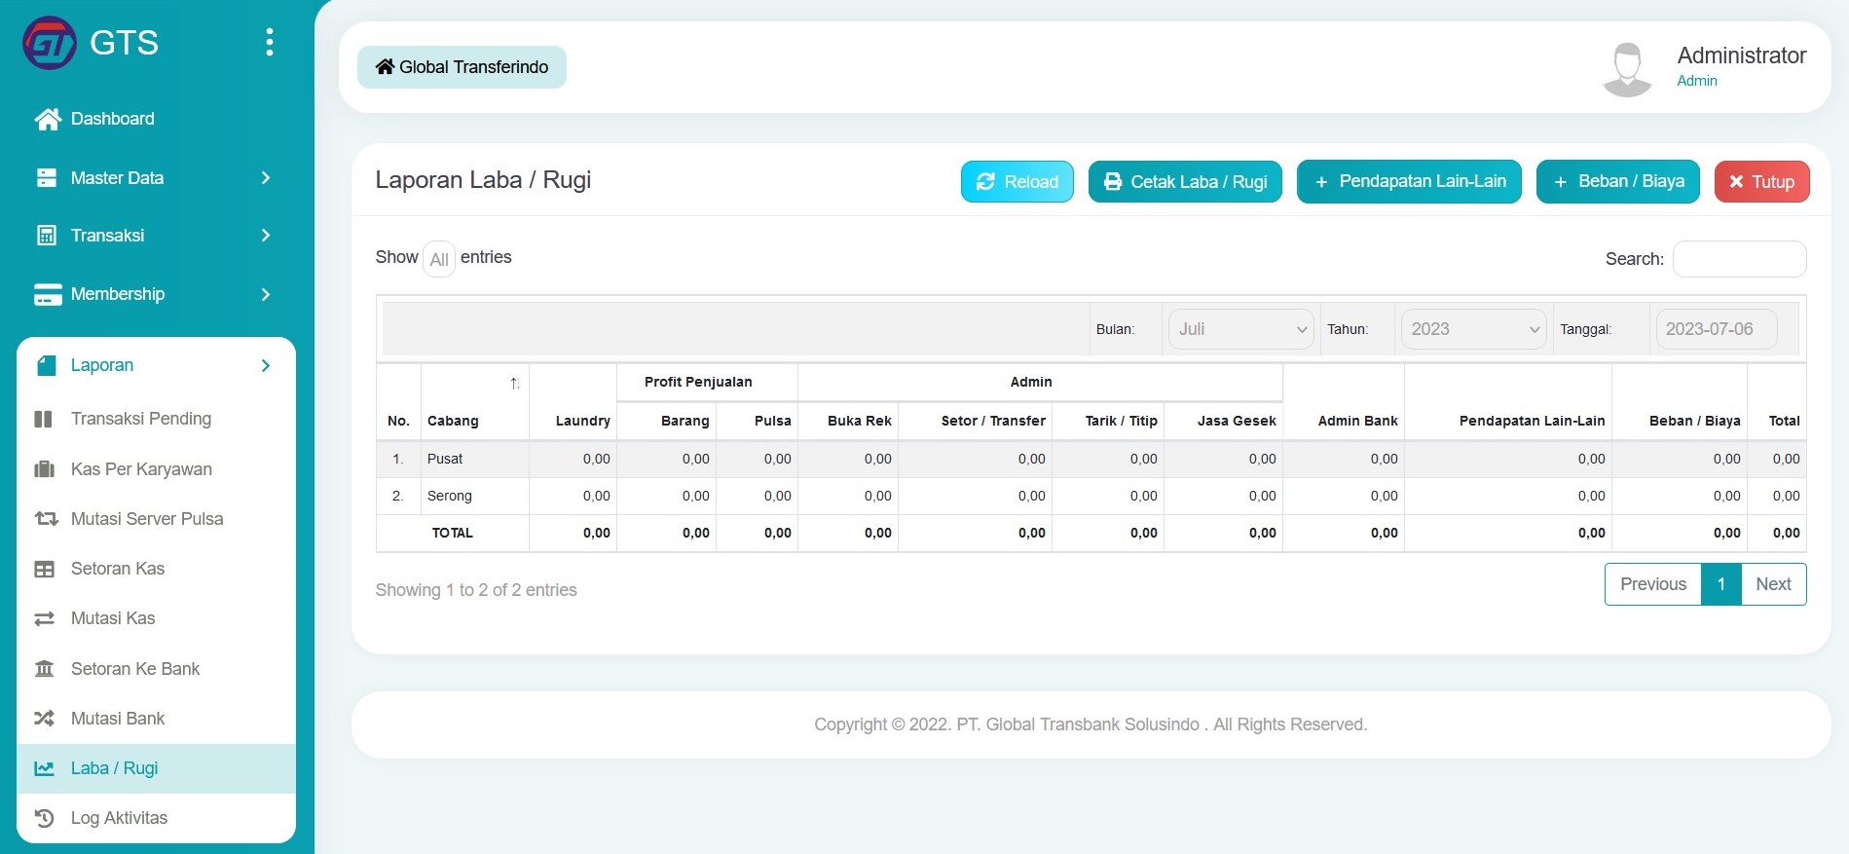Click the Laporan book icon

click(x=46, y=365)
